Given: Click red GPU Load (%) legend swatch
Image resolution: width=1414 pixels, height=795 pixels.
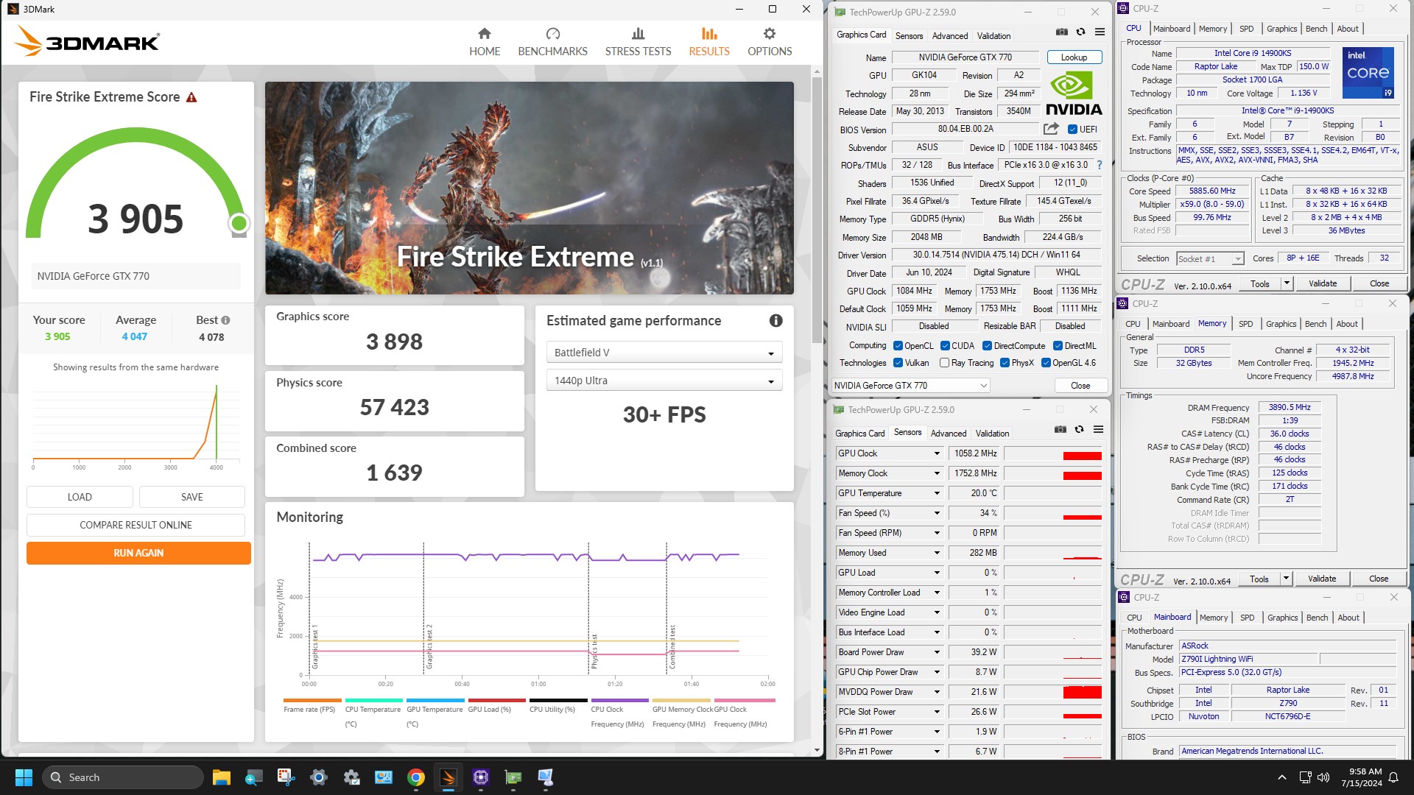Looking at the screenshot, I should [x=496, y=700].
